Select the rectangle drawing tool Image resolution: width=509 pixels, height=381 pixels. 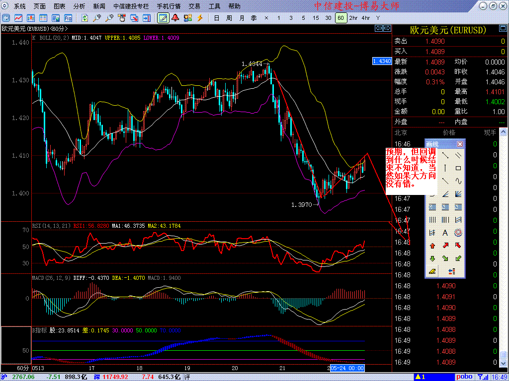458,168
